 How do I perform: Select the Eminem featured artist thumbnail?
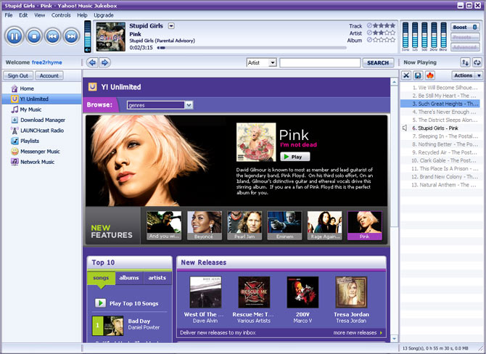coord(284,226)
